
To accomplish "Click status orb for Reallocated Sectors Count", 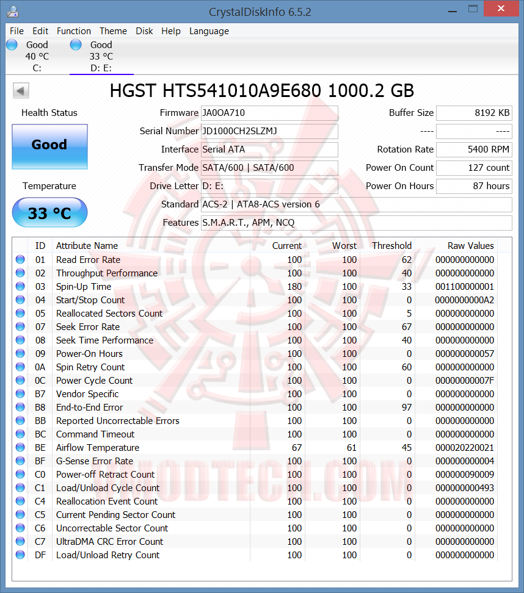I will [20, 313].
